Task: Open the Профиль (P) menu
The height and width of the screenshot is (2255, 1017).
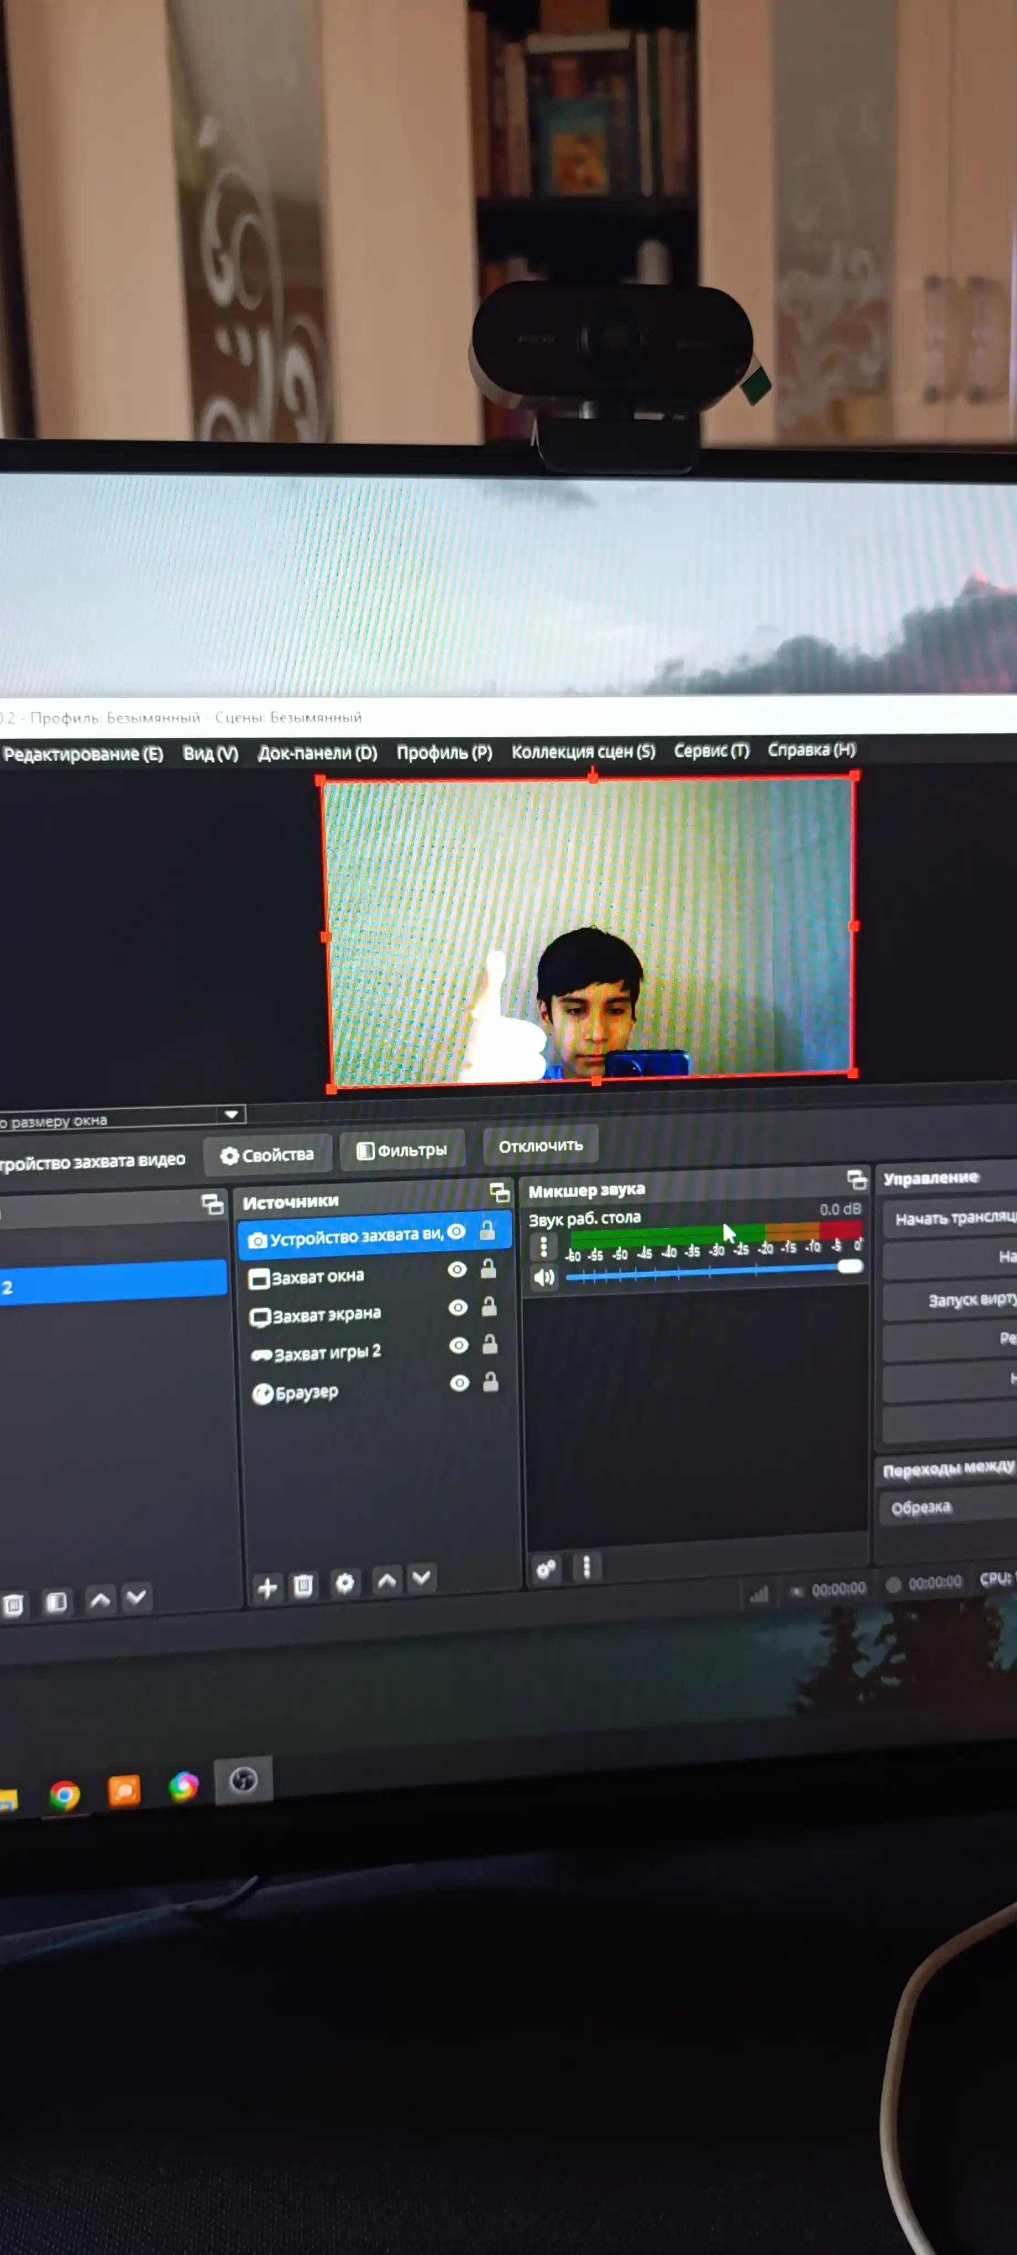Action: tap(444, 752)
